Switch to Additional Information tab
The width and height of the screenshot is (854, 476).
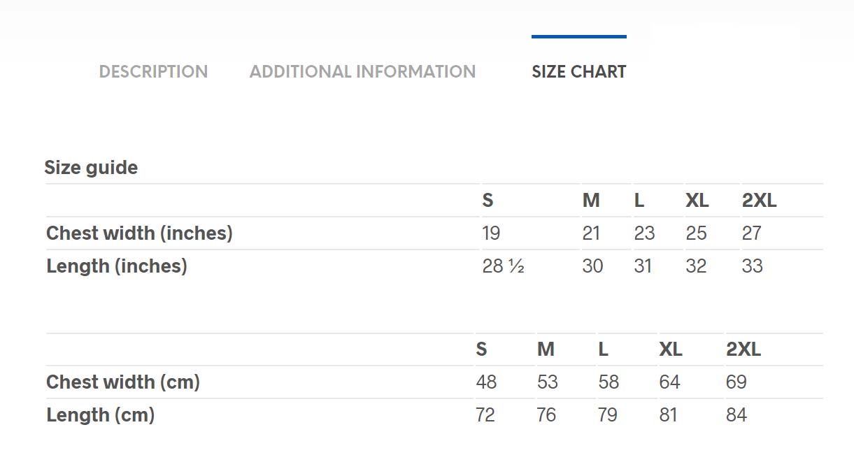point(362,71)
